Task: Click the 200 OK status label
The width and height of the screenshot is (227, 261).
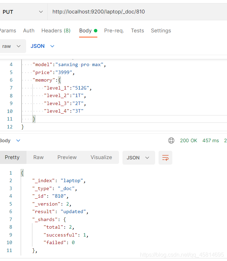Action: point(188,140)
